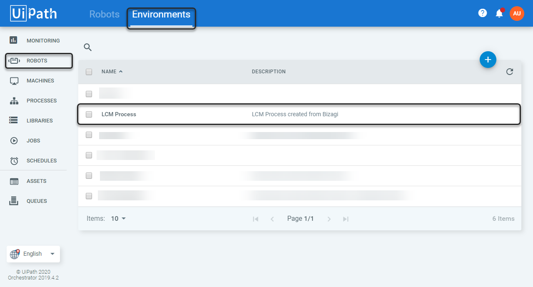Click the UiPath logo
The height and width of the screenshot is (287, 533).
coord(34,13)
